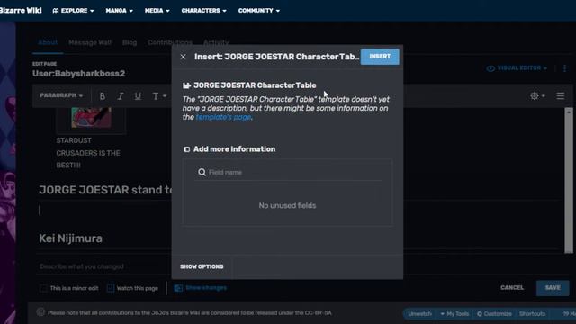Toggle the Watch this page checkbox
The height and width of the screenshot is (324, 576).
click(110, 288)
